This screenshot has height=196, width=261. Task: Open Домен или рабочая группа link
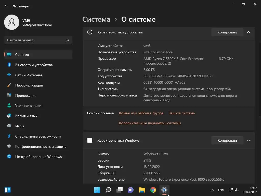click(x=141, y=113)
